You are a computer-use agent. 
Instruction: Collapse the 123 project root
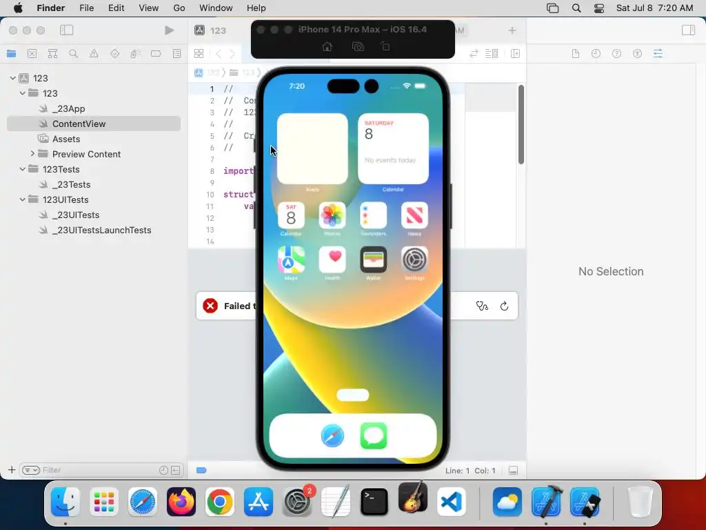click(12, 78)
